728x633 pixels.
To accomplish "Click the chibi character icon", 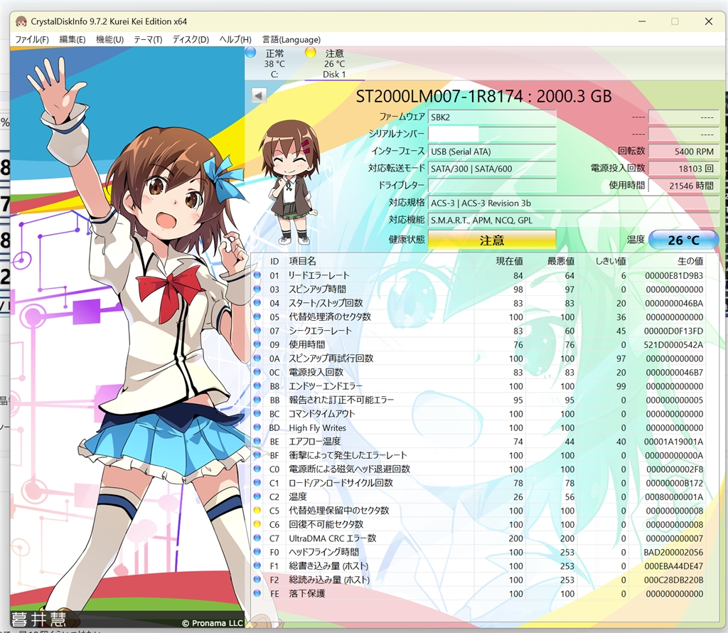I will (290, 182).
